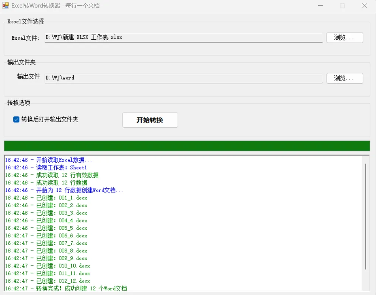Select log line 已创建: 004_4.docx
Viewport: 376px width, 295px height.
click(46, 220)
